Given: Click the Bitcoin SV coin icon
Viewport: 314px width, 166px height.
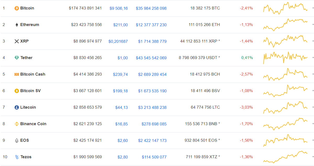Looking at the screenshot, I should [16, 91].
